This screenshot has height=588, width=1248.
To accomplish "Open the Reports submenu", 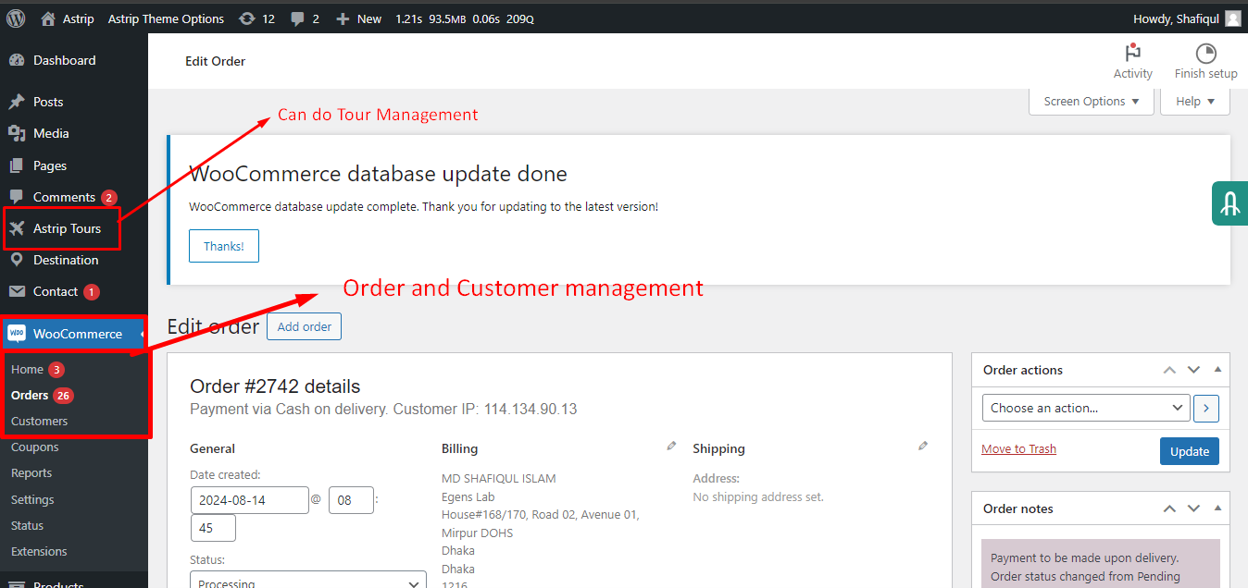I will pos(31,472).
